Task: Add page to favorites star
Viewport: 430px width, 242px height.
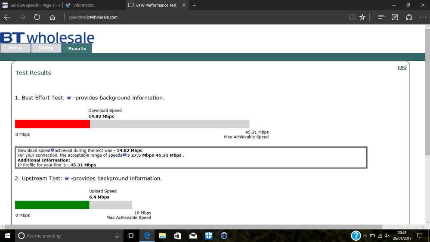Action: click(362, 17)
